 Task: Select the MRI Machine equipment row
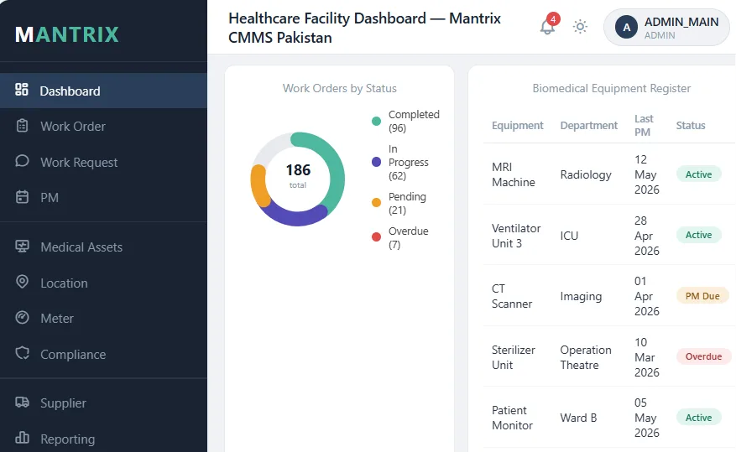point(609,174)
